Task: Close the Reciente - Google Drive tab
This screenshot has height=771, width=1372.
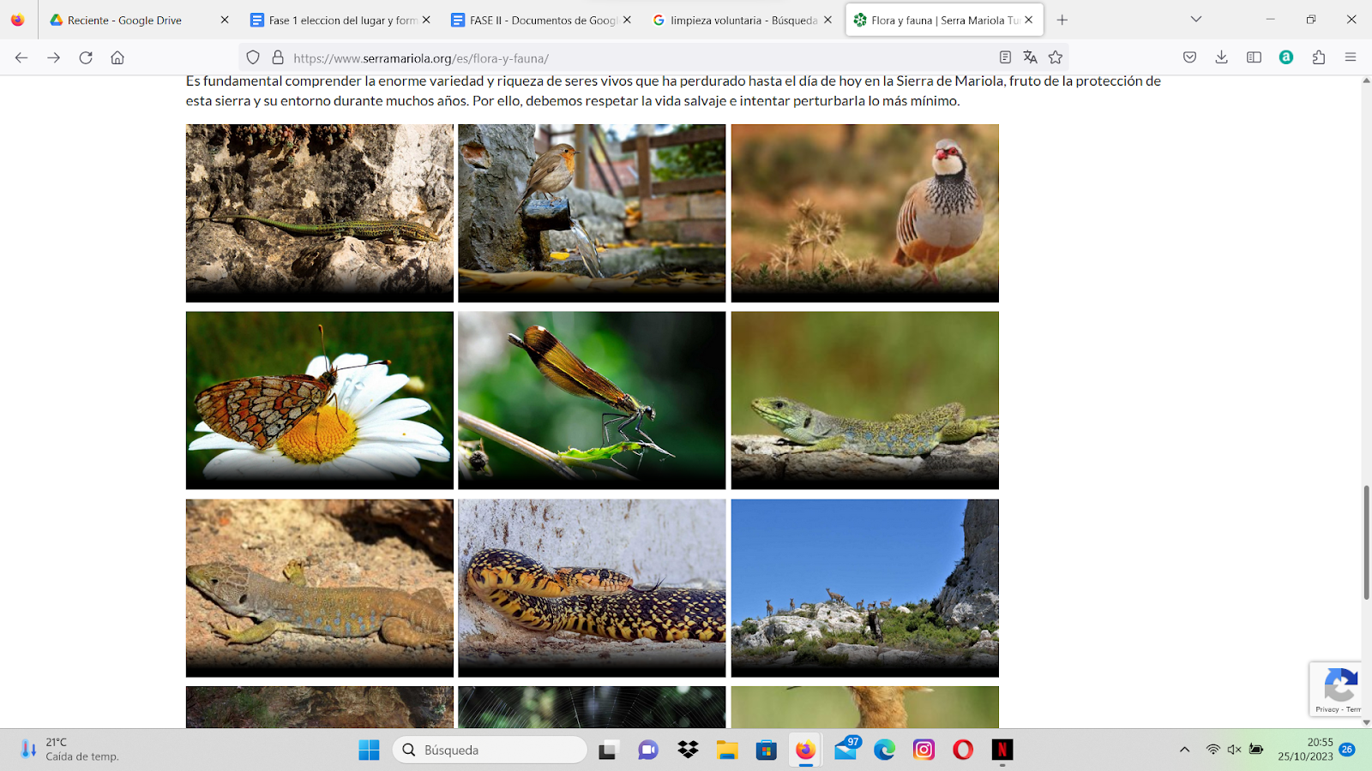Action: coord(225,20)
